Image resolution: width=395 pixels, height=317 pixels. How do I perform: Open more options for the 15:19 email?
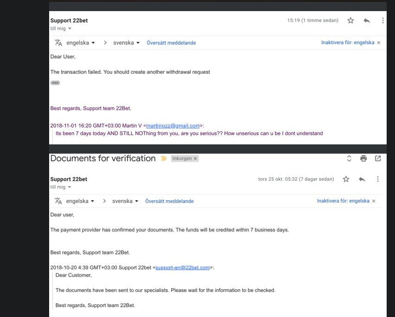pyautogui.click(x=382, y=20)
